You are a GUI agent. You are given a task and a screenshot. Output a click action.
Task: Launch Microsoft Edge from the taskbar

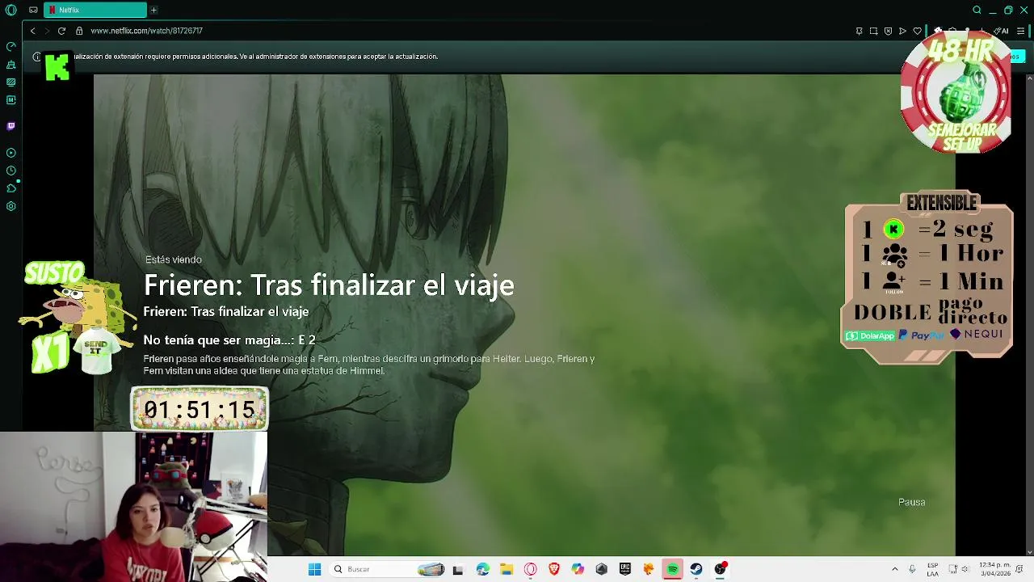(x=482, y=569)
